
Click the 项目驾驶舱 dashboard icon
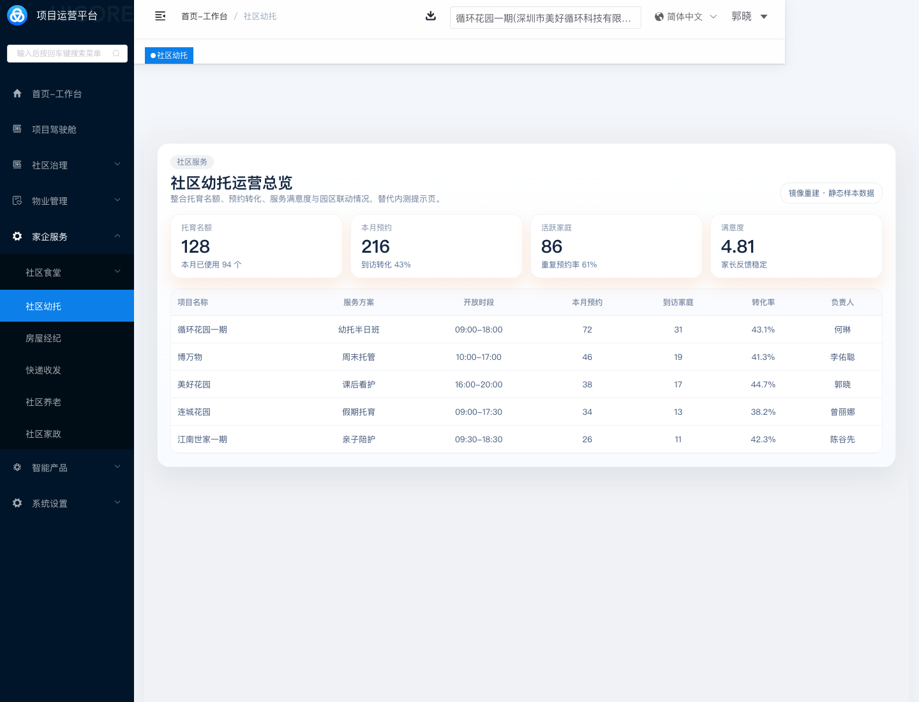point(17,129)
